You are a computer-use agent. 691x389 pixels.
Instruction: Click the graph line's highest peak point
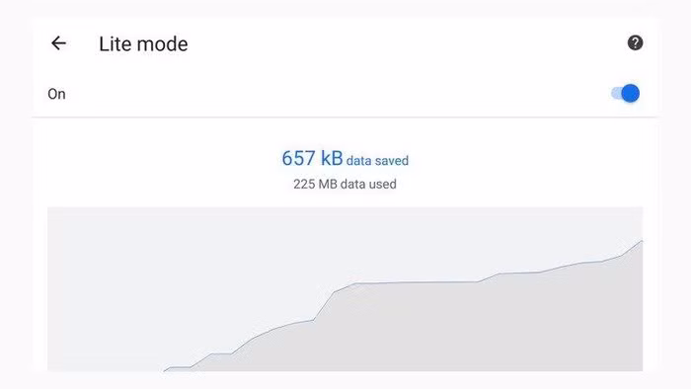point(642,241)
